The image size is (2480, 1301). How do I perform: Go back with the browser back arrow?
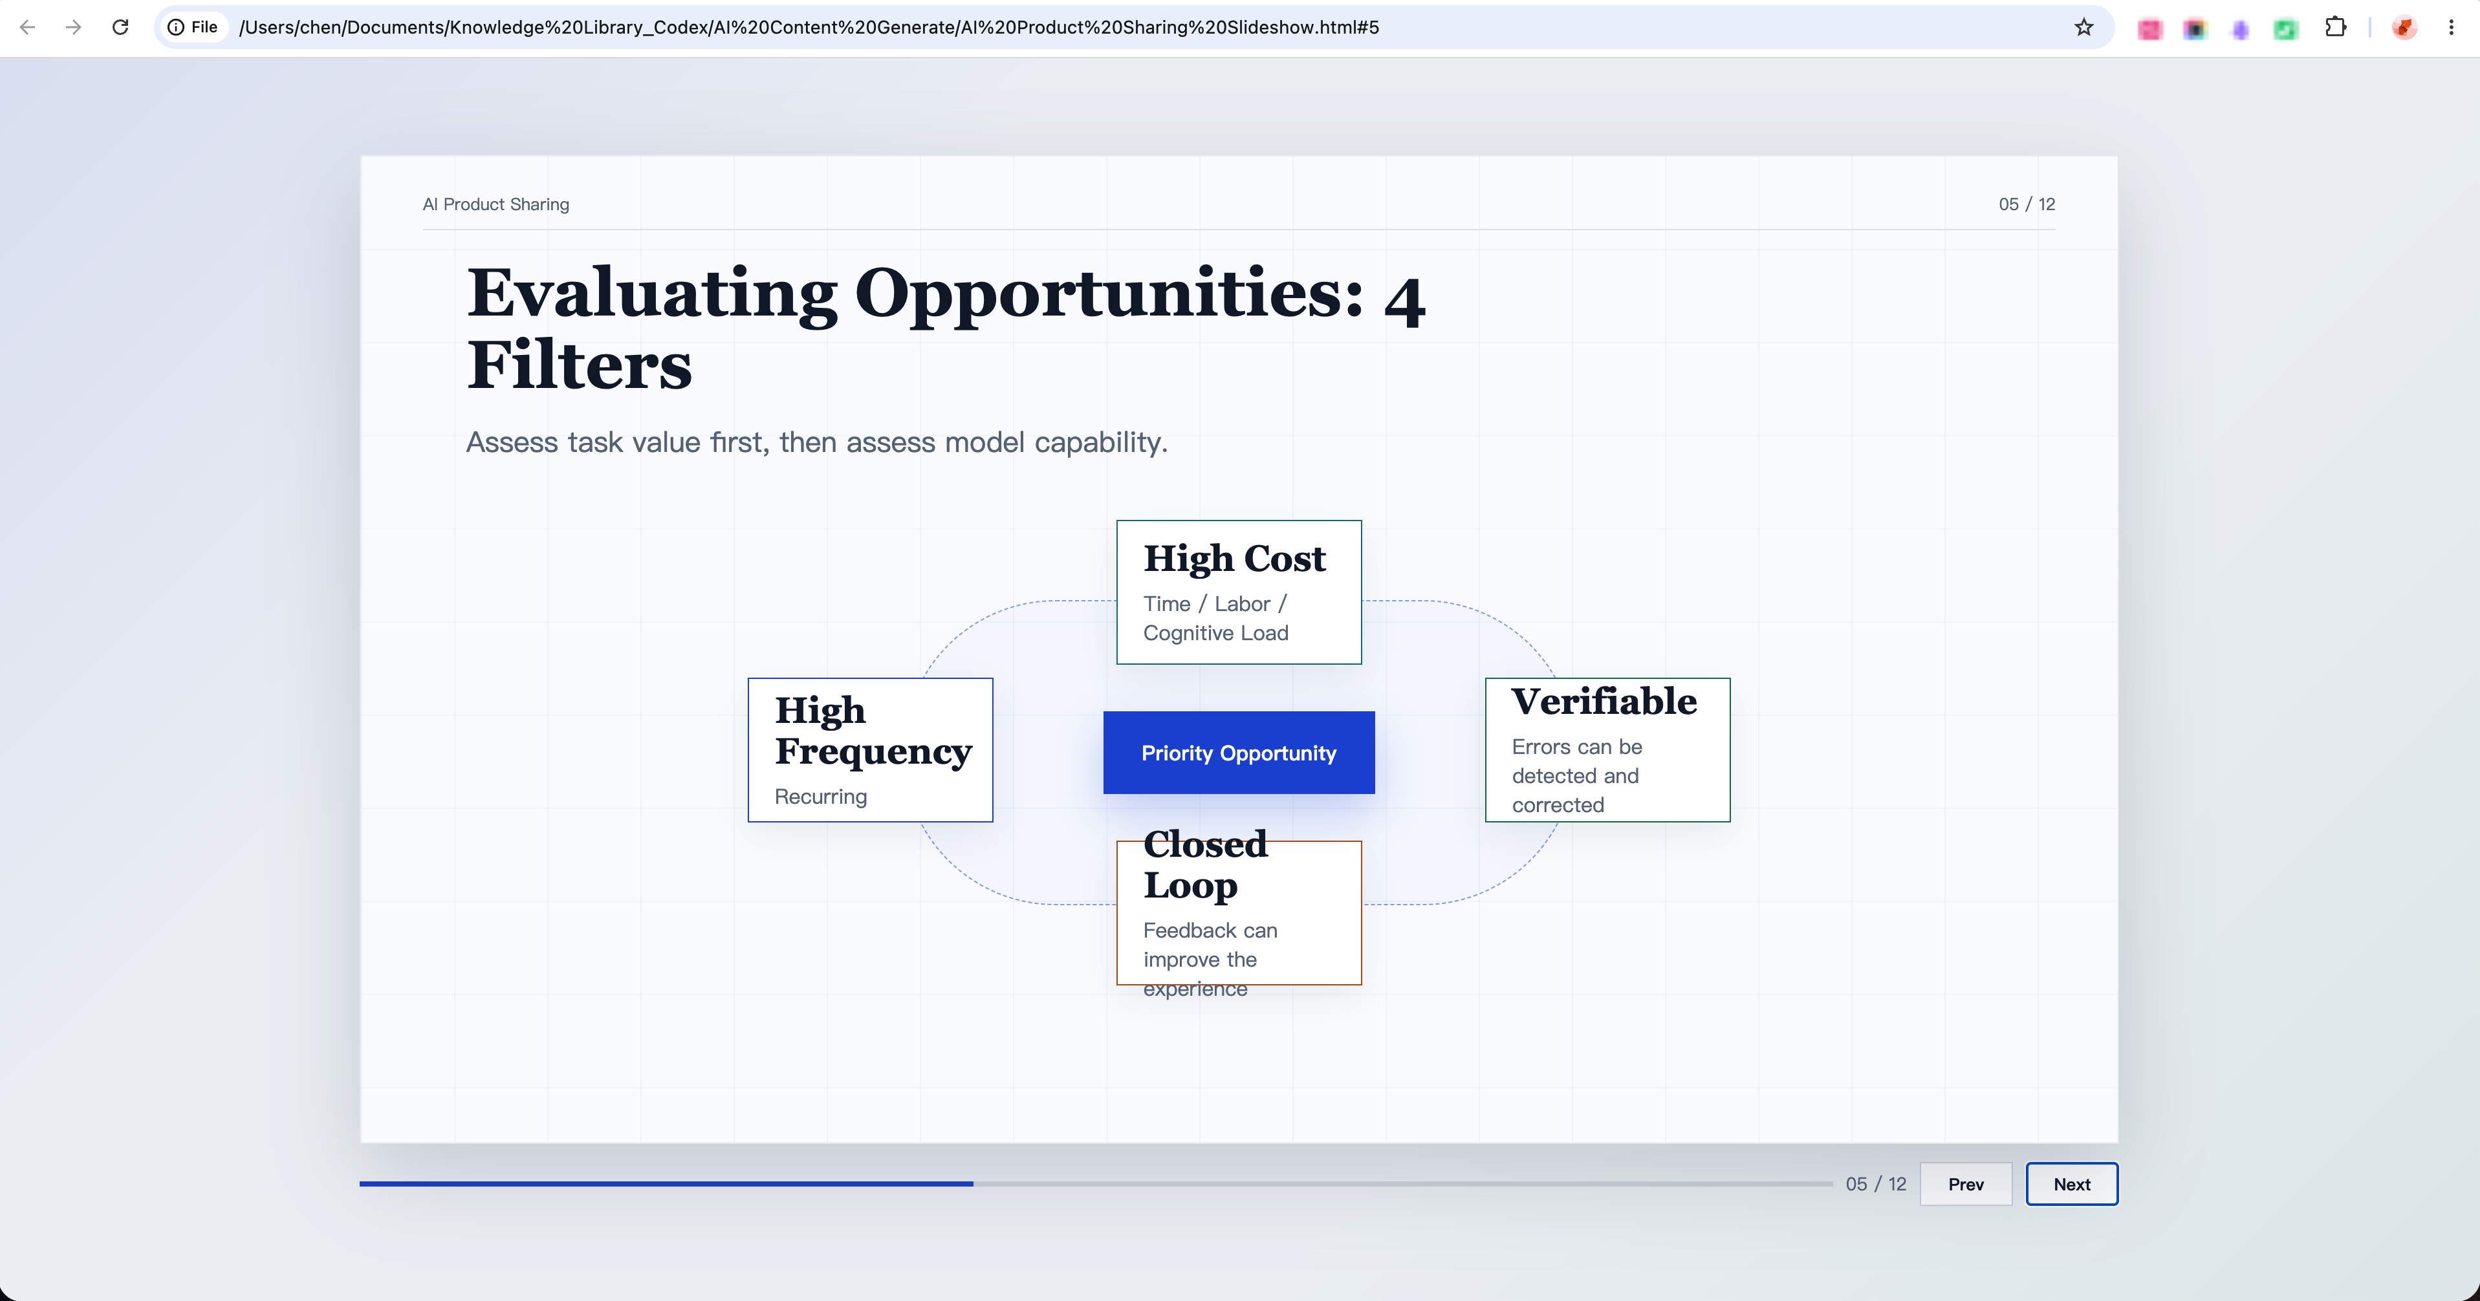point(27,27)
